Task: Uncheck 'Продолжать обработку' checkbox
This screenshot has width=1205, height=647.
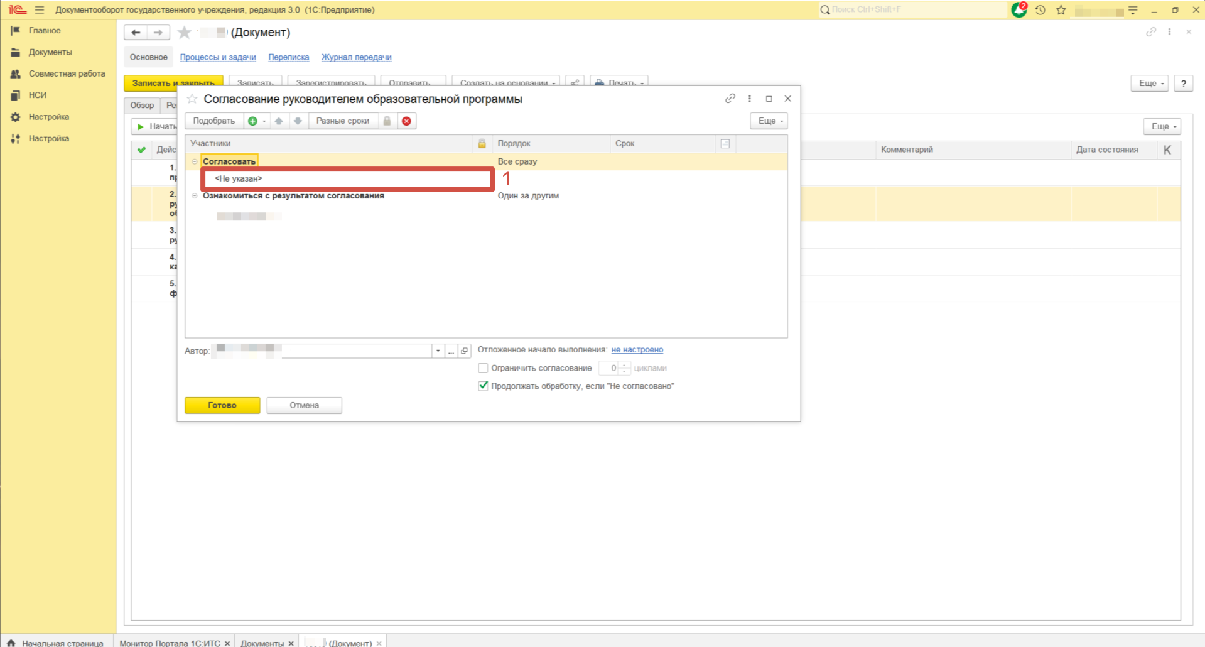Action: tap(483, 386)
